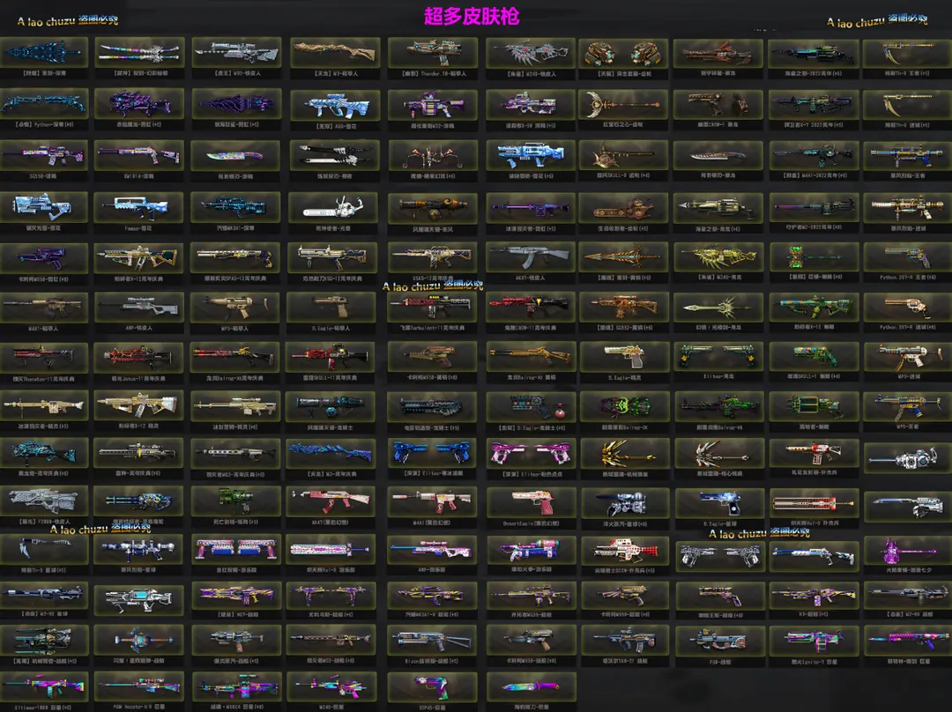Choose the rainbow combat knife in last row

(532, 687)
